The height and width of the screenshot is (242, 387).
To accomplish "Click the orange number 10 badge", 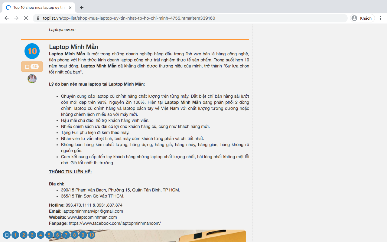I will (x=32, y=51).
